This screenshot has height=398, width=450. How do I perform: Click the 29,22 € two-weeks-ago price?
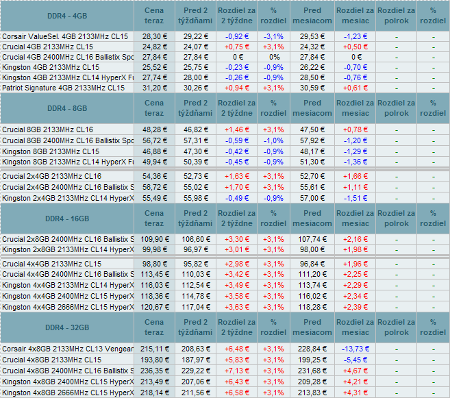click(196, 36)
